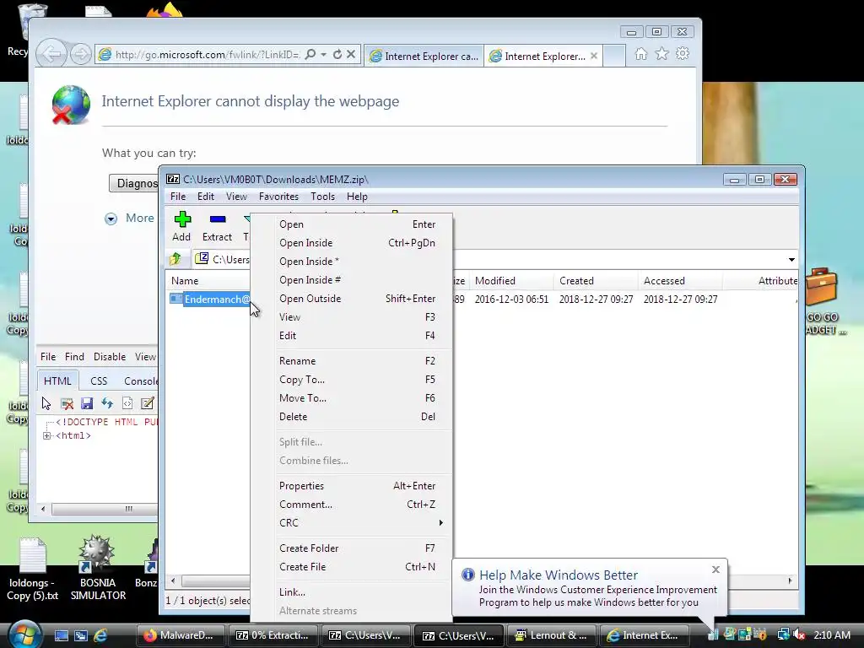
Task: Click the network tray icon
Action: coord(783,634)
